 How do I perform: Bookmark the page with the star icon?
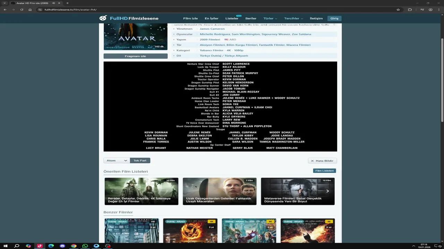click(398, 10)
